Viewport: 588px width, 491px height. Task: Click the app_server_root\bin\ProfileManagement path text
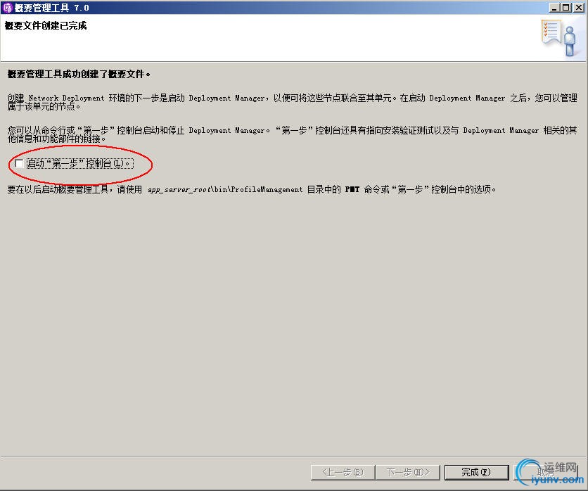[x=225, y=189]
